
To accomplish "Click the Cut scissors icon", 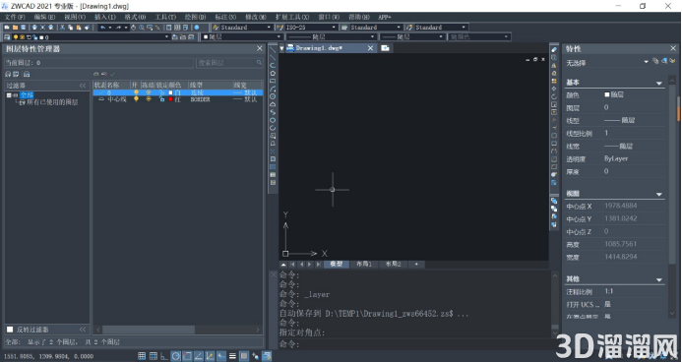I will click(x=62, y=28).
